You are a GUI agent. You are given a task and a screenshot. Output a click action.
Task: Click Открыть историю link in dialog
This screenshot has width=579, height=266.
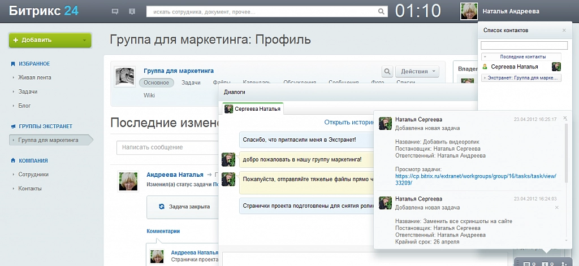(x=349, y=122)
